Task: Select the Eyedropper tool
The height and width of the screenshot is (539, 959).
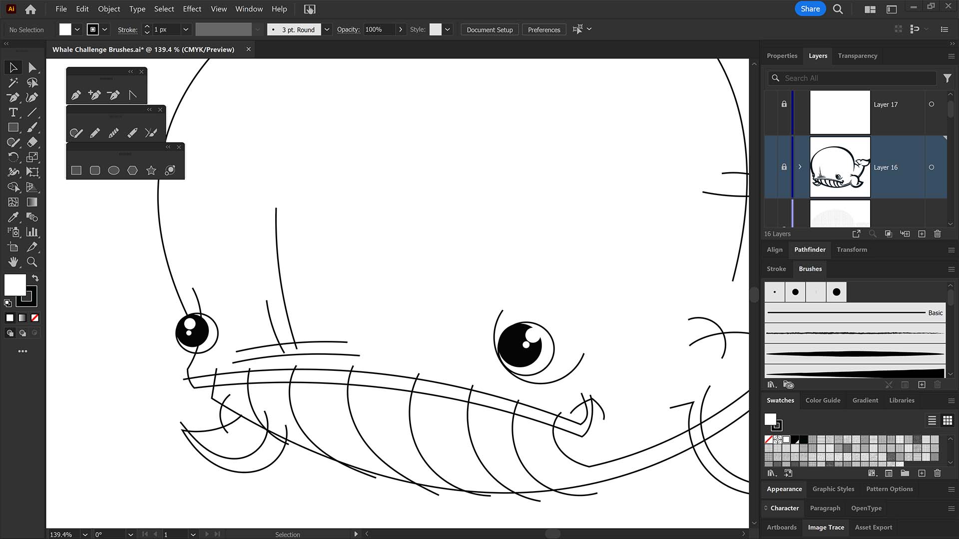Action: tap(13, 217)
